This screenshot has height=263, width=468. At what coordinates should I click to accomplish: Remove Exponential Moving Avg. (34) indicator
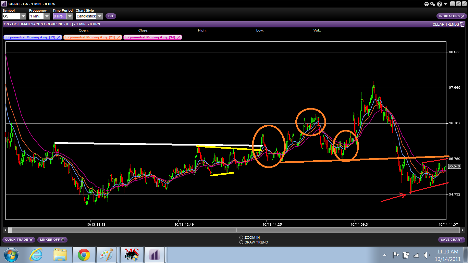[x=178, y=37]
